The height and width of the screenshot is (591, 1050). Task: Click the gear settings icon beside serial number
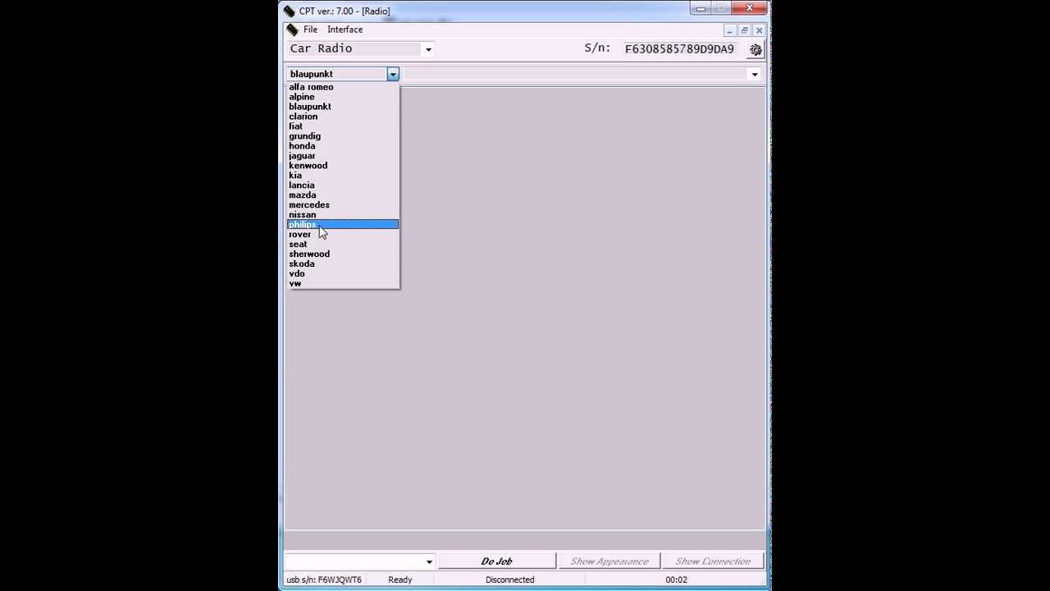tap(756, 49)
